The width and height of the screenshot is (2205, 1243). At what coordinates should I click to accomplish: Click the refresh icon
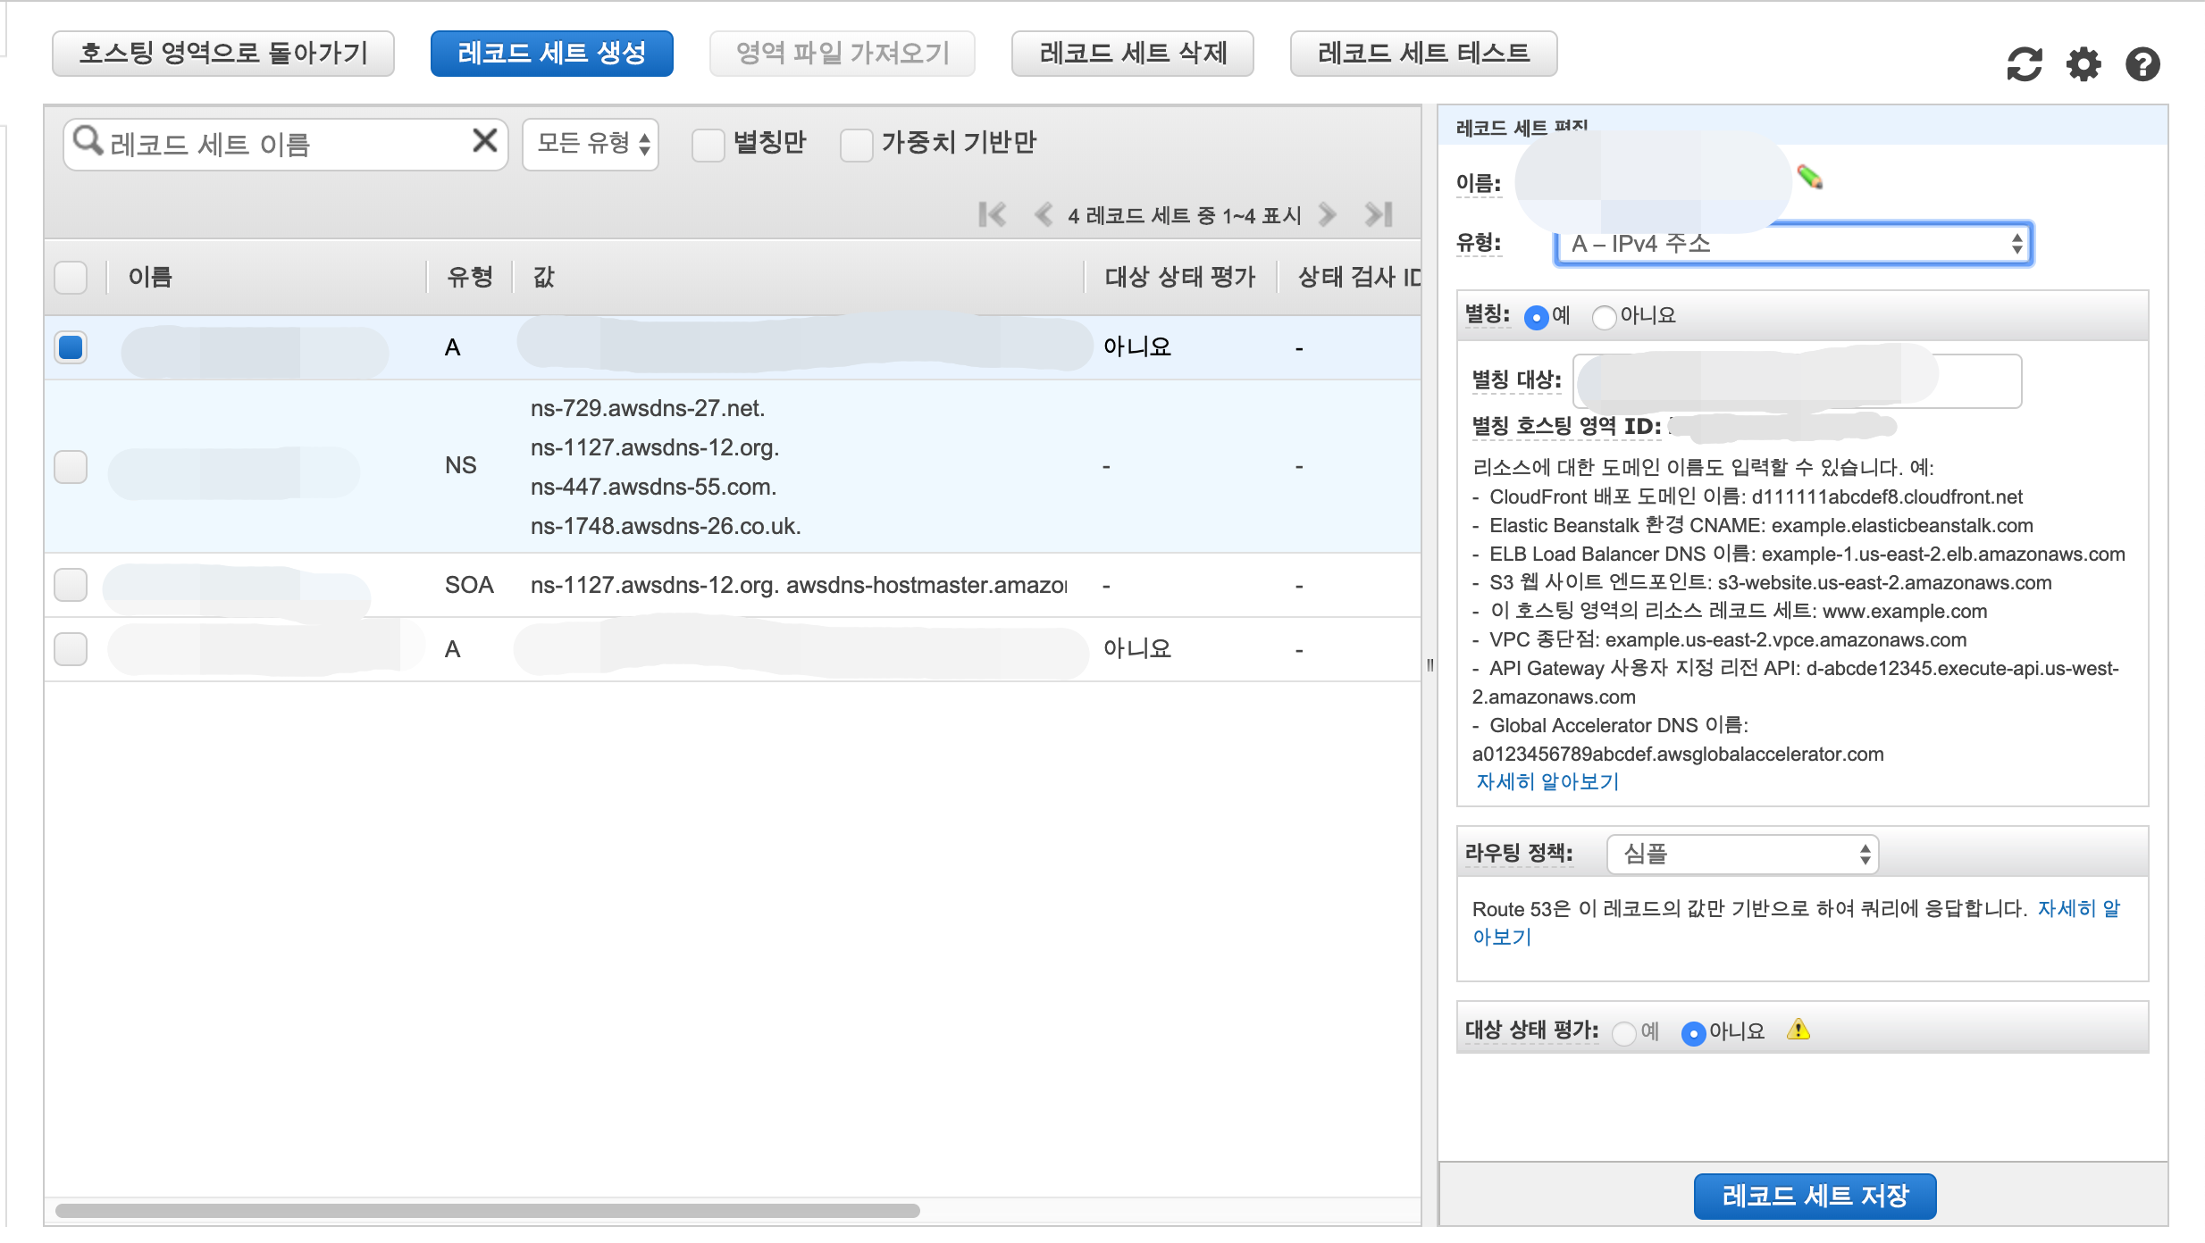2024,64
